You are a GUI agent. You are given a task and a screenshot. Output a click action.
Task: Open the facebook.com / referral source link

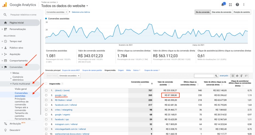click(66, 105)
